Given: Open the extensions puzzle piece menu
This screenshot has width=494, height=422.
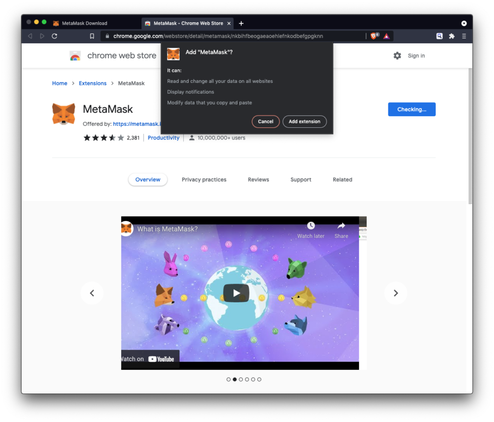Looking at the screenshot, I should point(452,36).
